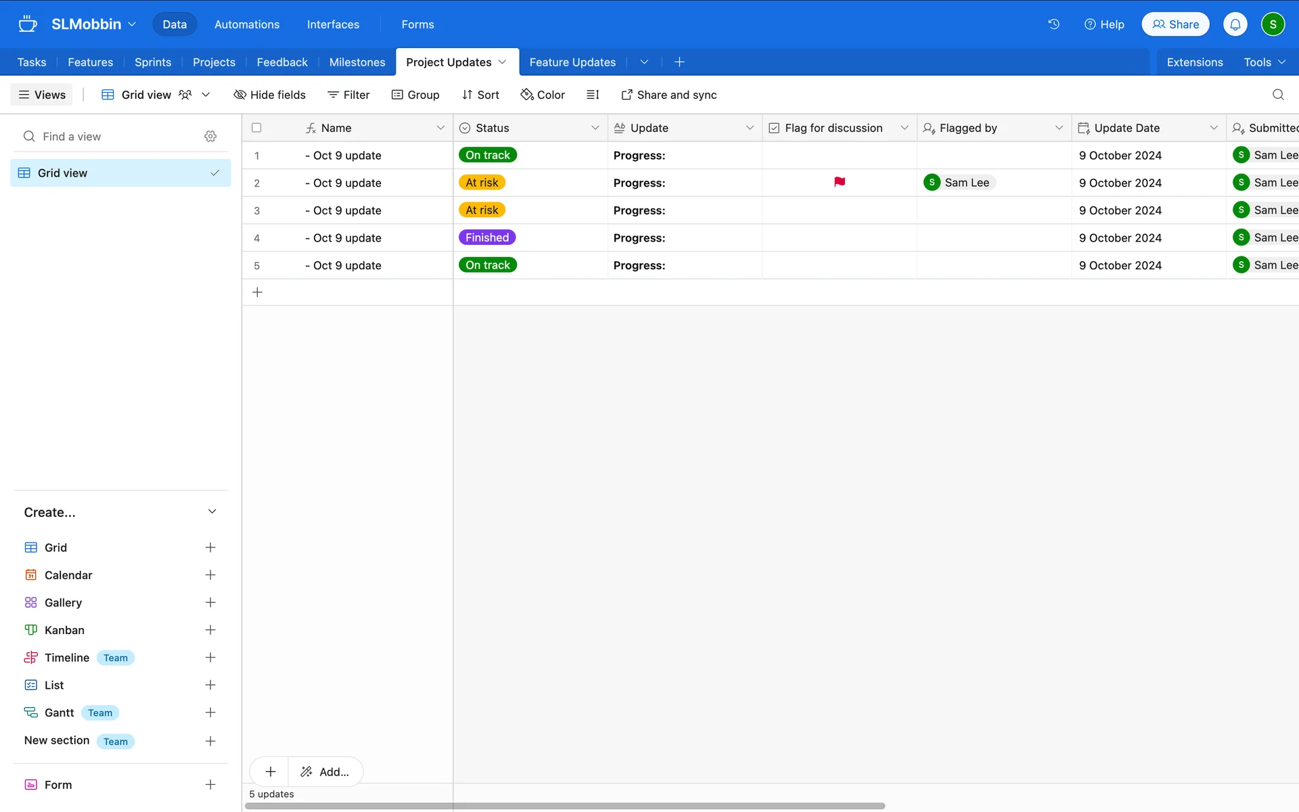
Task: Click the Share button
Action: (1175, 24)
